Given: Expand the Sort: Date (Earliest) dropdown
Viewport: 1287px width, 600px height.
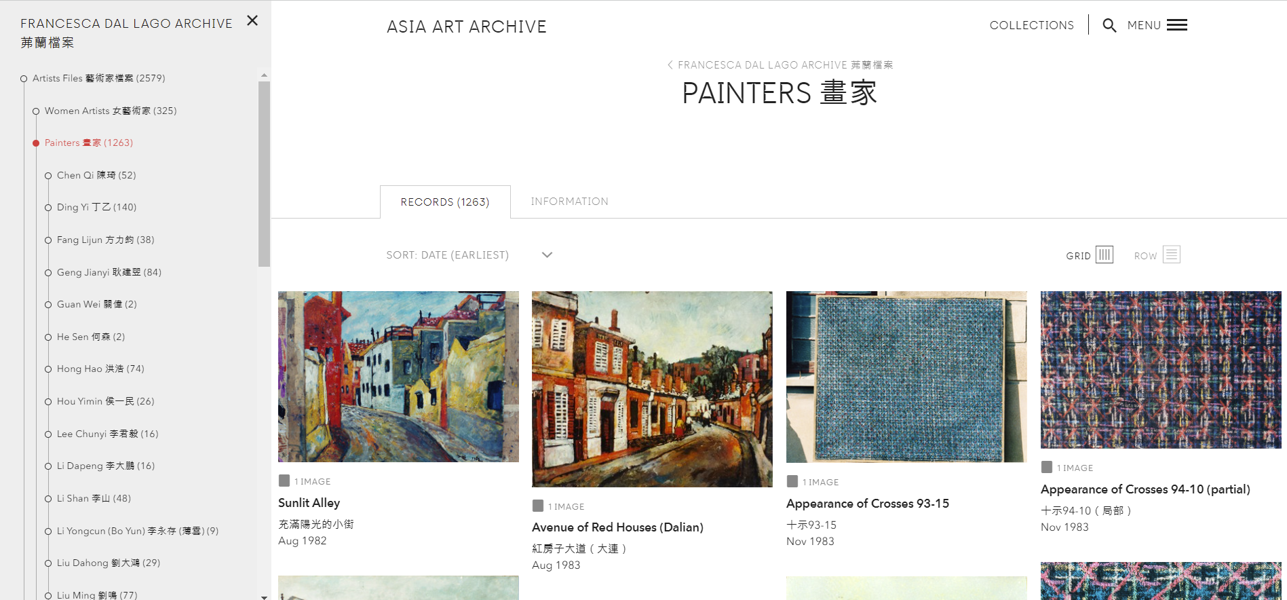Looking at the screenshot, I should click(x=469, y=255).
